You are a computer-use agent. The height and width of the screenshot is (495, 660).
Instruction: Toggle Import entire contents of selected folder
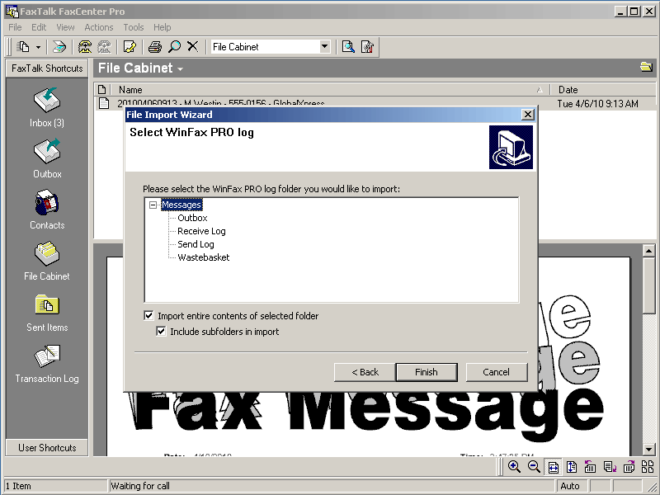click(148, 316)
